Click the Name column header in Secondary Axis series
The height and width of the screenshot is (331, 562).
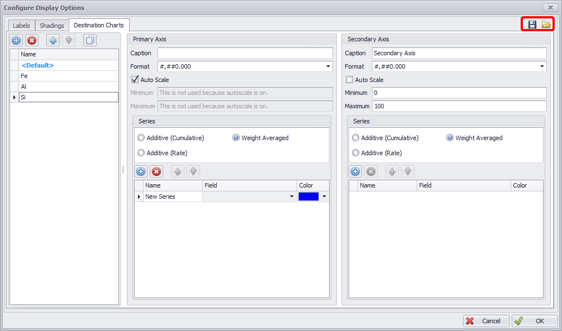click(388, 185)
